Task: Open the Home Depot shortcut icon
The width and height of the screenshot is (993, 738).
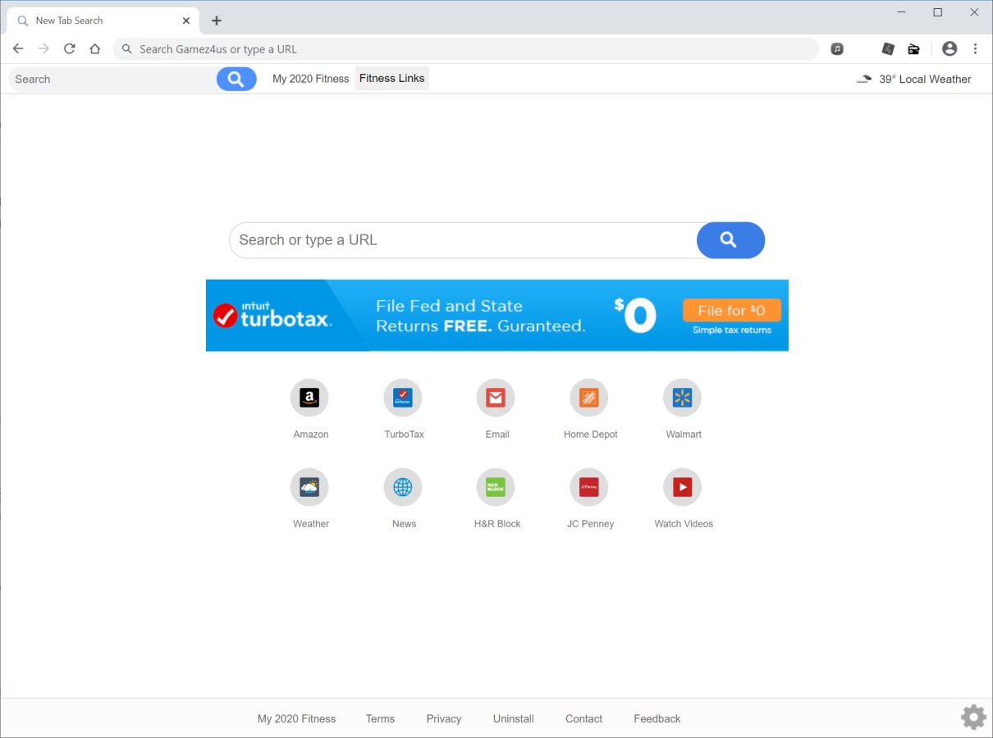Action: 589,398
